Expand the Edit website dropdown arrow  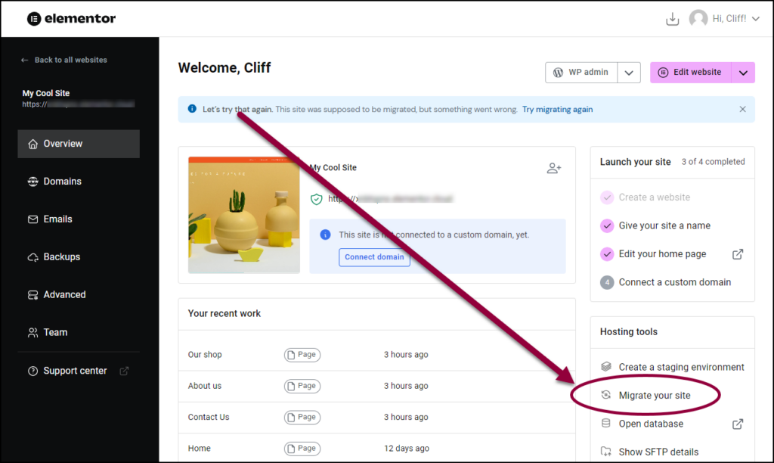[743, 73]
